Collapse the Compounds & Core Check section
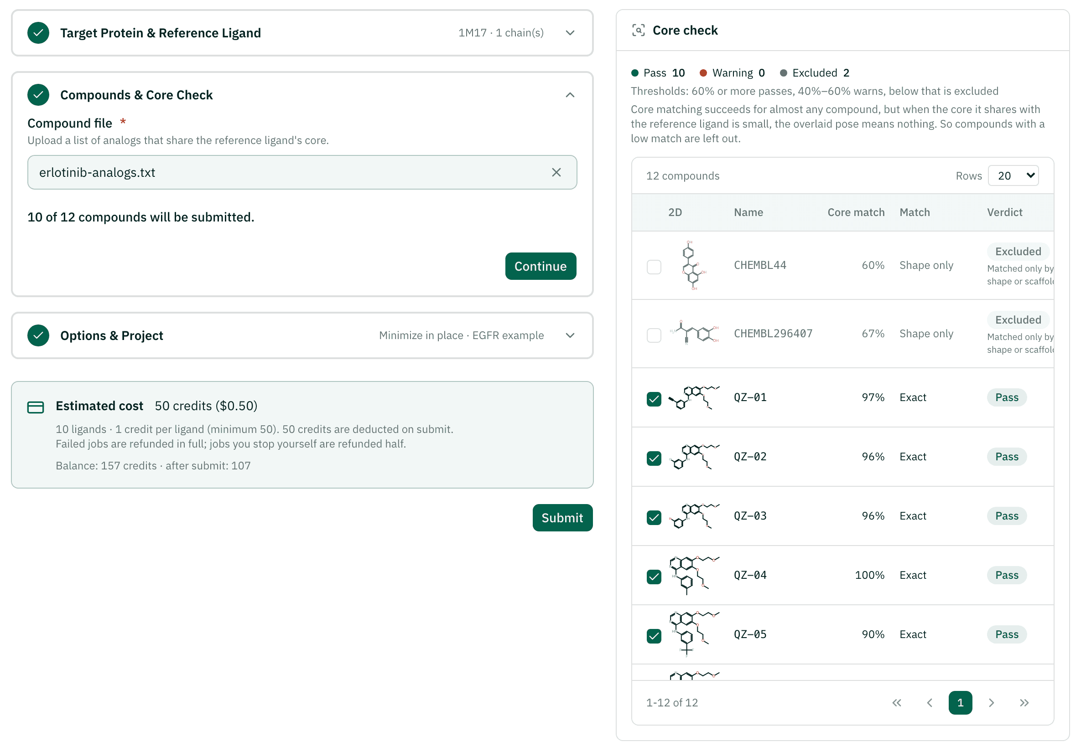Image resolution: width=1081 pixels, height=752 pixels. tap(570, 95)
